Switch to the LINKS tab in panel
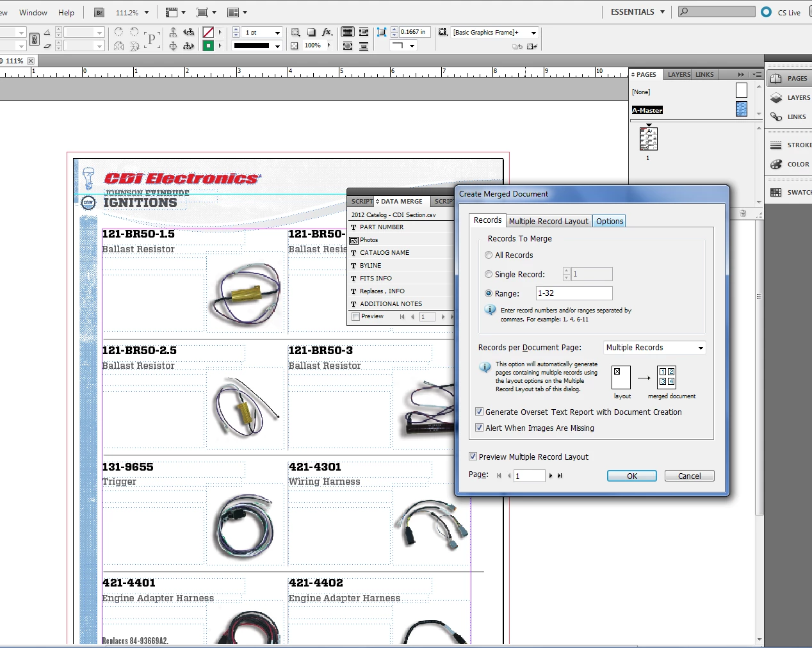The width and height of the screenshot is (812, 648). 704,74
